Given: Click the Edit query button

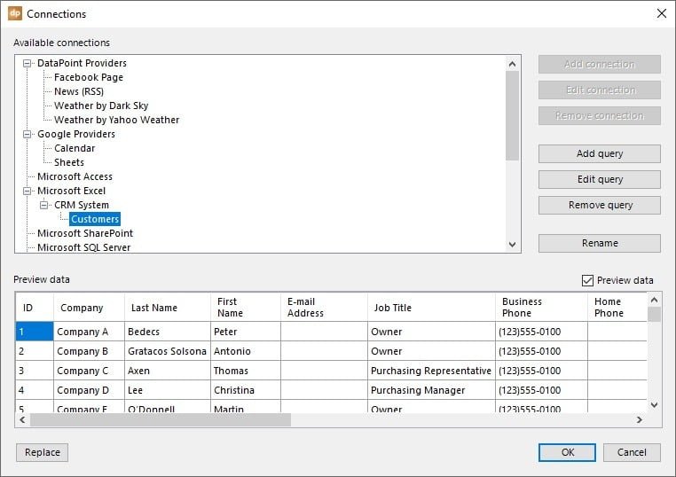Looking at the screenshot, I should pyautogui.click(x=599, y=179).
